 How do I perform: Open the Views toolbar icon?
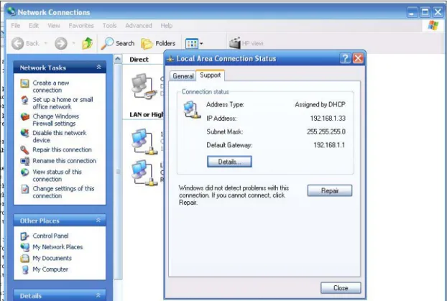coord(192,44)
